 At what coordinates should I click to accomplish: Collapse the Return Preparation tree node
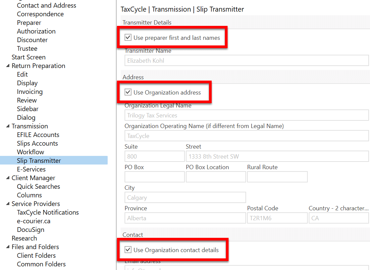[8, 66]
